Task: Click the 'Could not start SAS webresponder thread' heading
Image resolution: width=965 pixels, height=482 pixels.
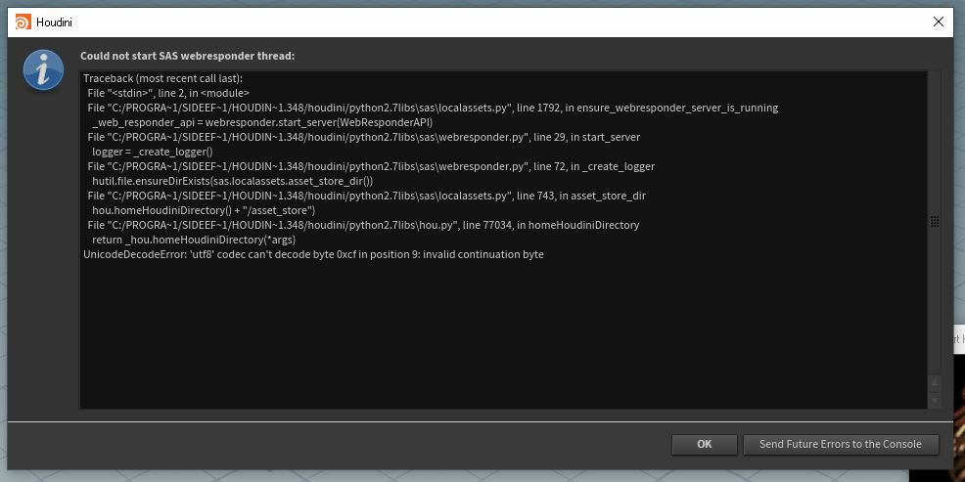Action: [x=187, y=56]
